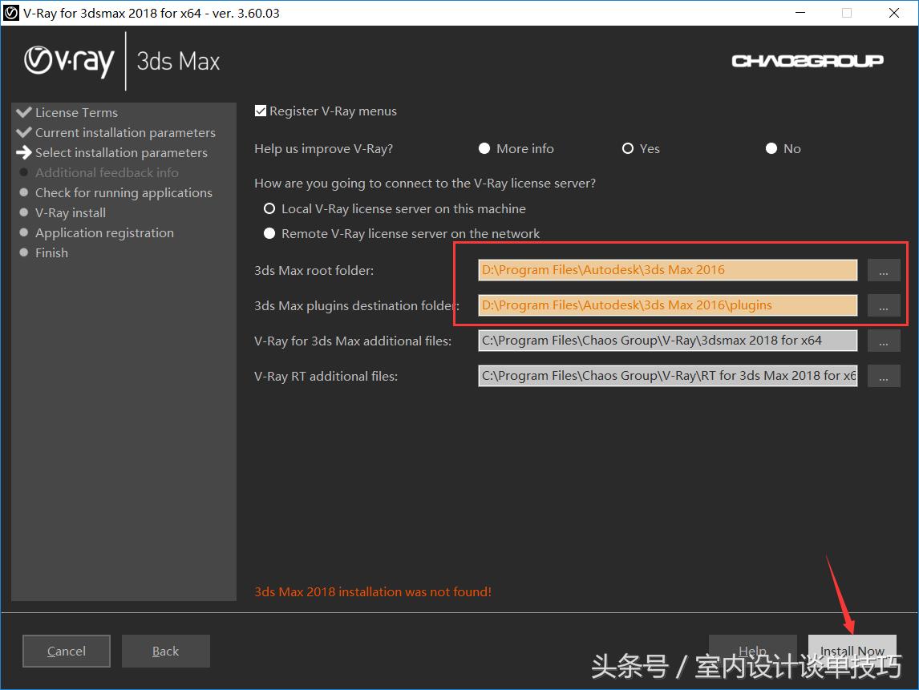Select the More info radio option
Image resolution: width=919 pixels, height=690 pixels.
tap(484, 149)
